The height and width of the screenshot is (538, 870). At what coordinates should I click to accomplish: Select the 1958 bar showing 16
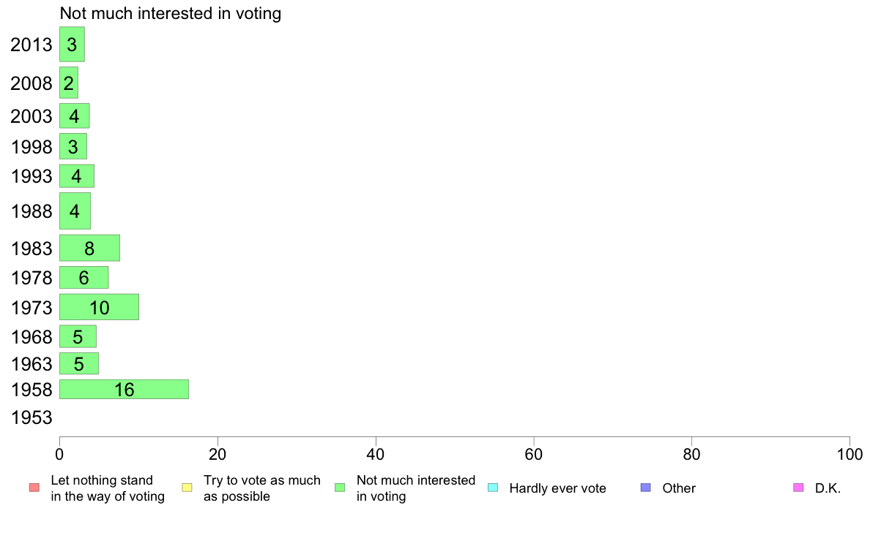(x=124, y=390)
